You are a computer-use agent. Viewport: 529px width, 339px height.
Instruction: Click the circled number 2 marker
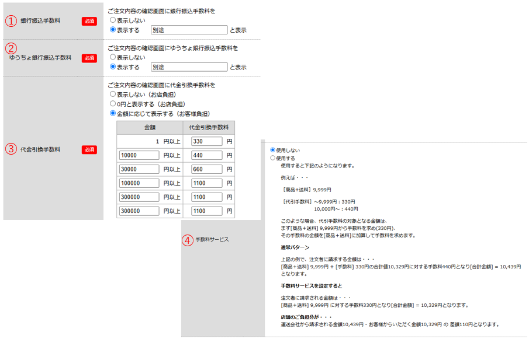tap(11, 48)
